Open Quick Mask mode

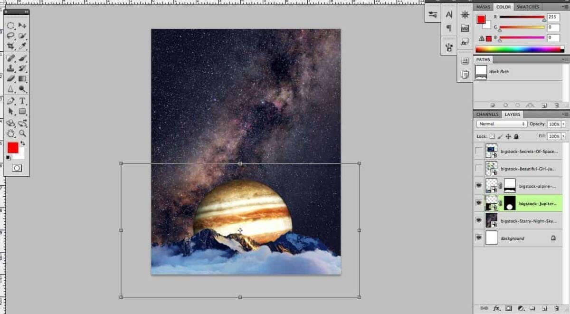click(x=17, y=167)
